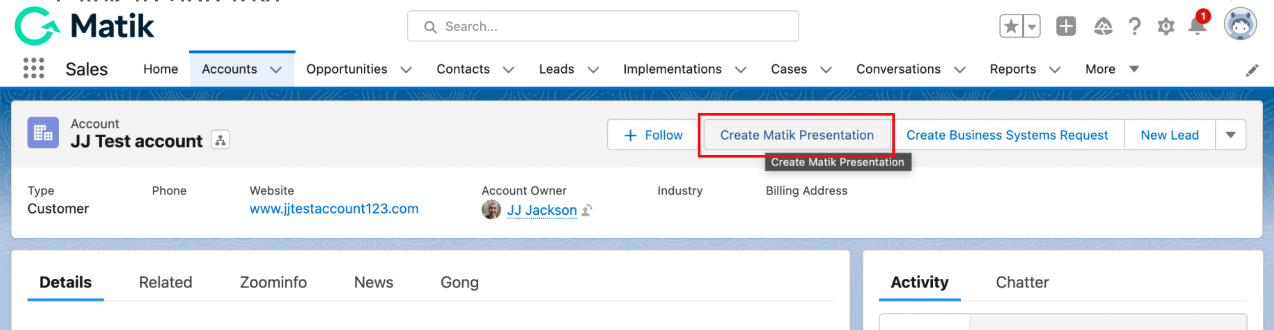Open the Setup gear icon
Image resolution: width=1274 pixels, height=330 pixels.
click(x=1165, y=26)
